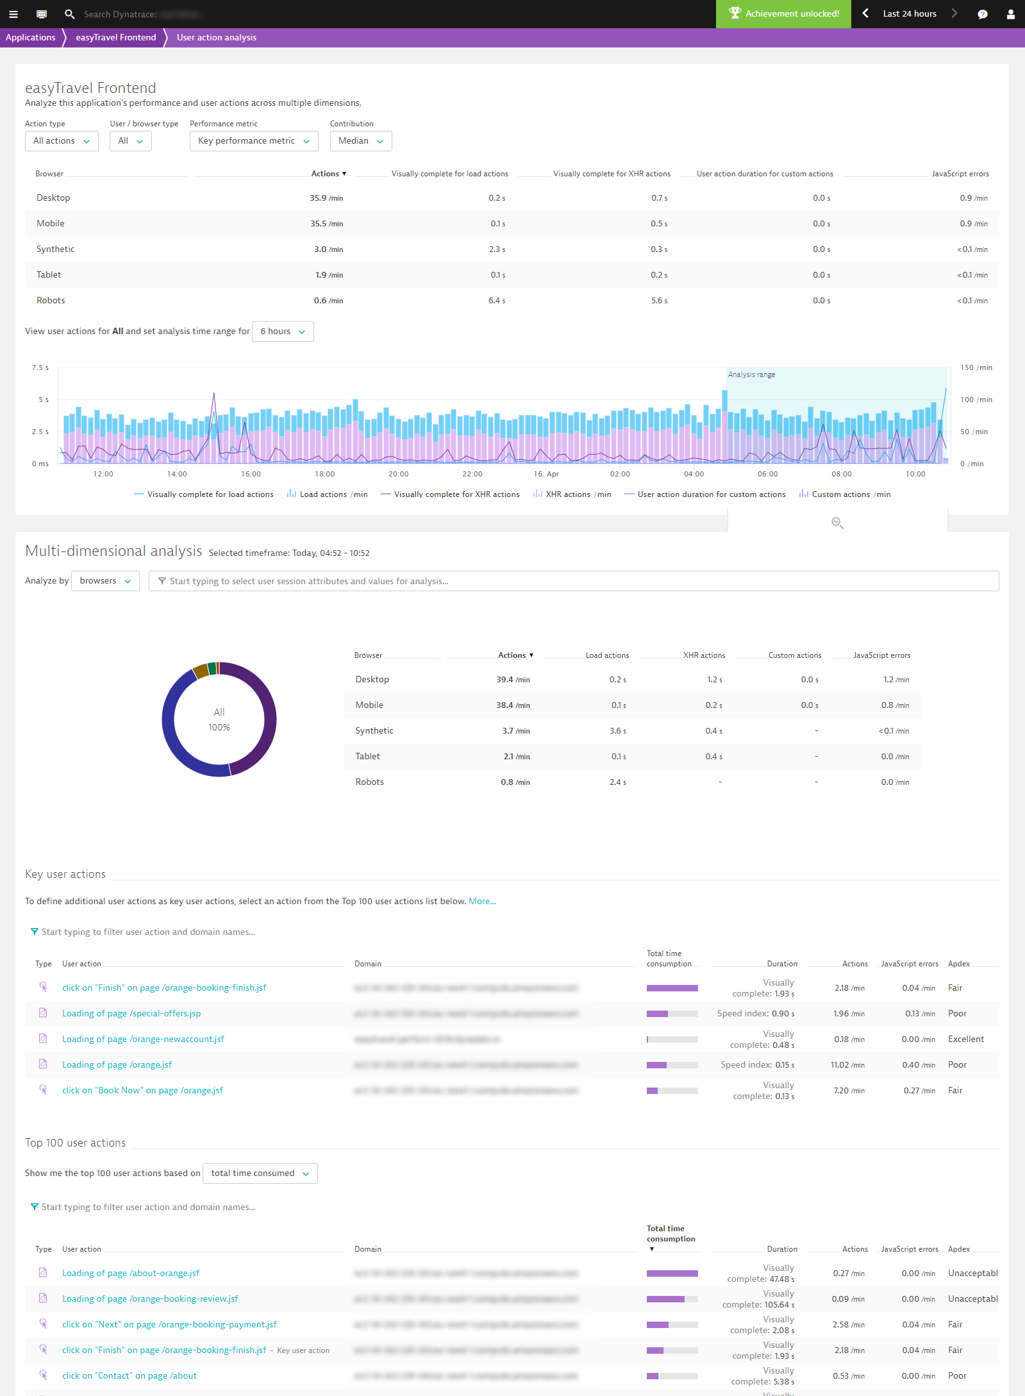Open the hamburger navigation menu
1025x1396 pixels.
13,14
